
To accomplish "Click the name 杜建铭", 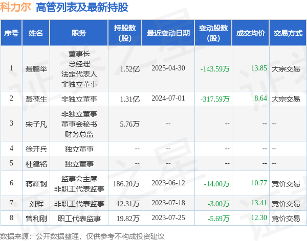I will pos(36,164).
